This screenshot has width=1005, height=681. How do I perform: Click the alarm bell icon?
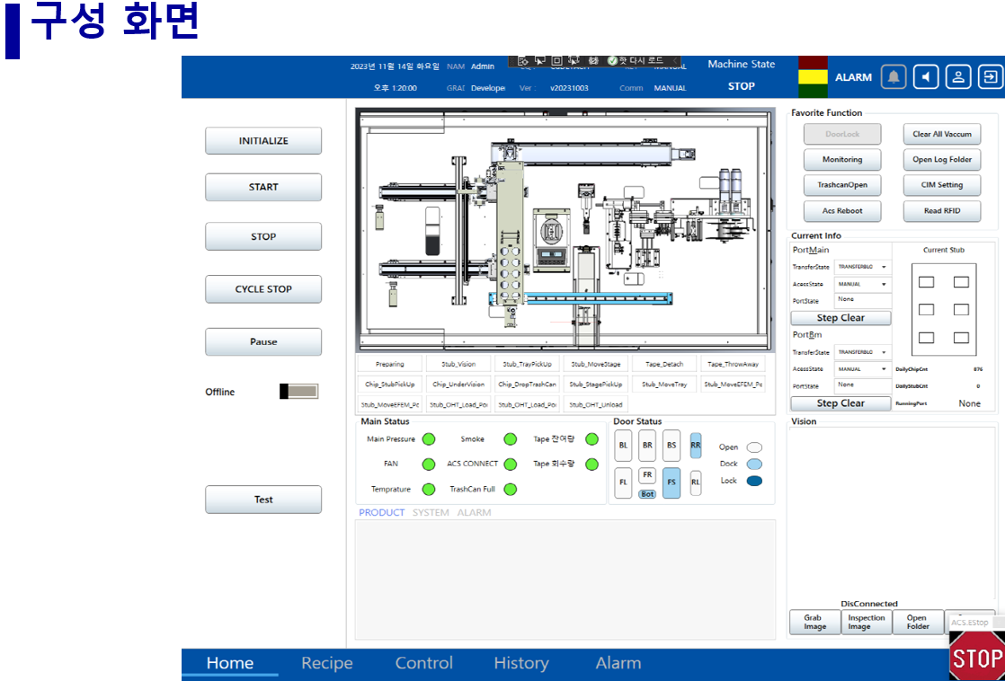(x=893, y=77)
